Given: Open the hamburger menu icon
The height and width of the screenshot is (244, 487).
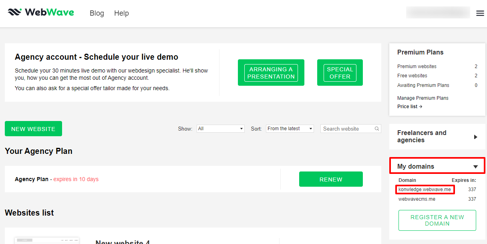Looking at the screenshot, I should coord(480,13).
